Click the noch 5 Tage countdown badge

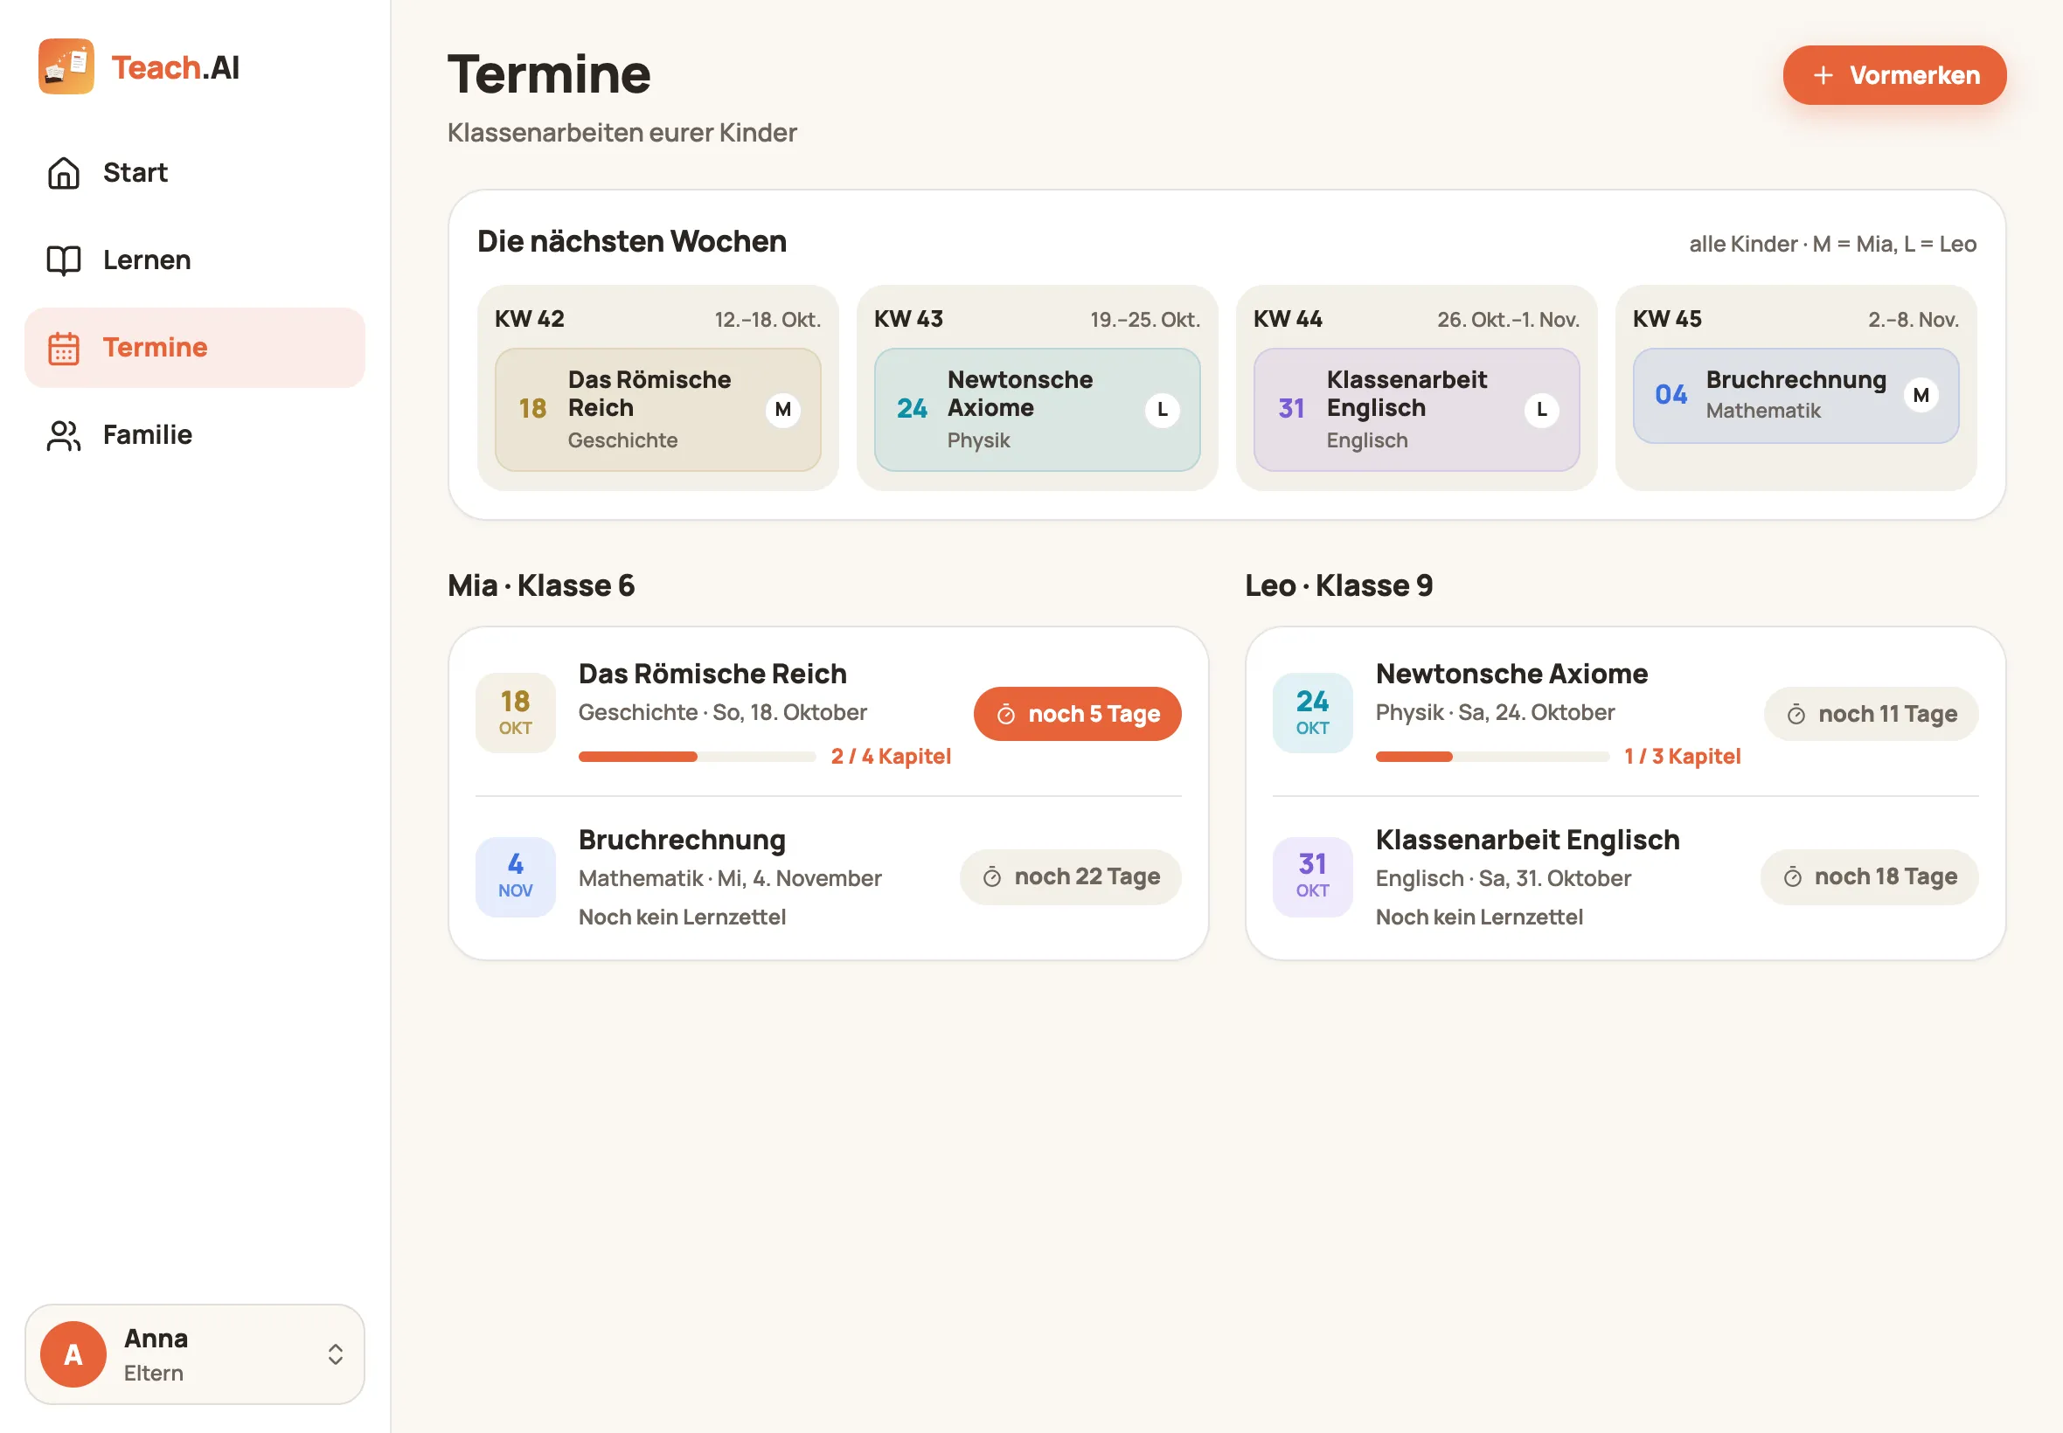tap(1077, 715)
